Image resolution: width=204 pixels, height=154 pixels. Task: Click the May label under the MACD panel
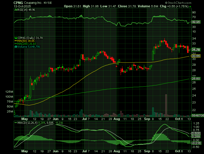(25, 151)
